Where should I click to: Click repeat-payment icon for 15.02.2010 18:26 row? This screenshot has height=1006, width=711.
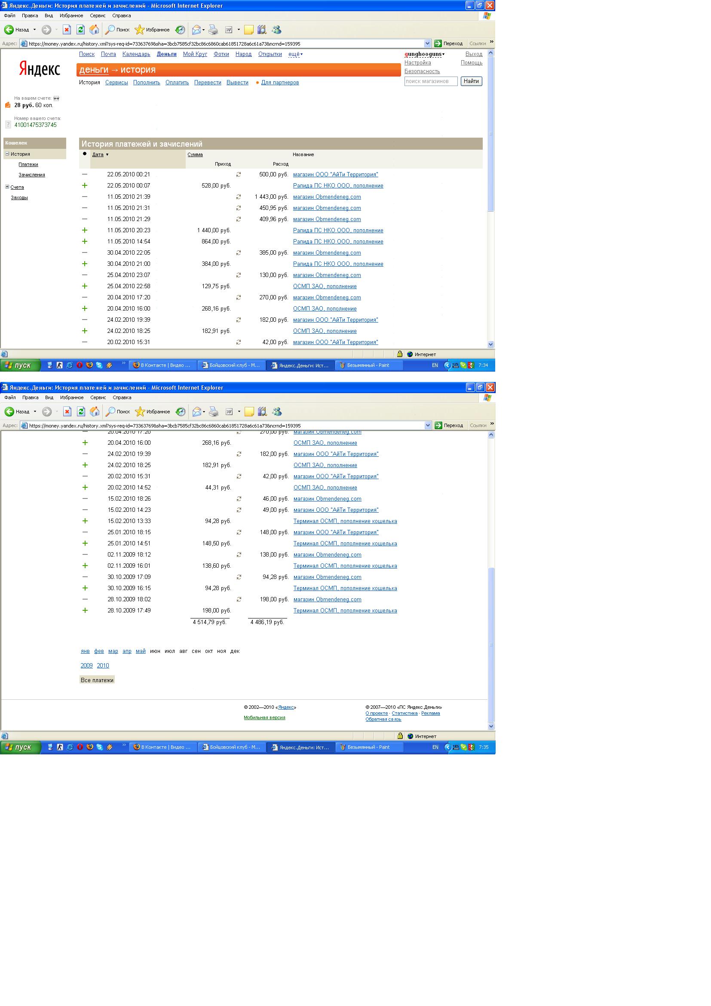pos(239,498)
